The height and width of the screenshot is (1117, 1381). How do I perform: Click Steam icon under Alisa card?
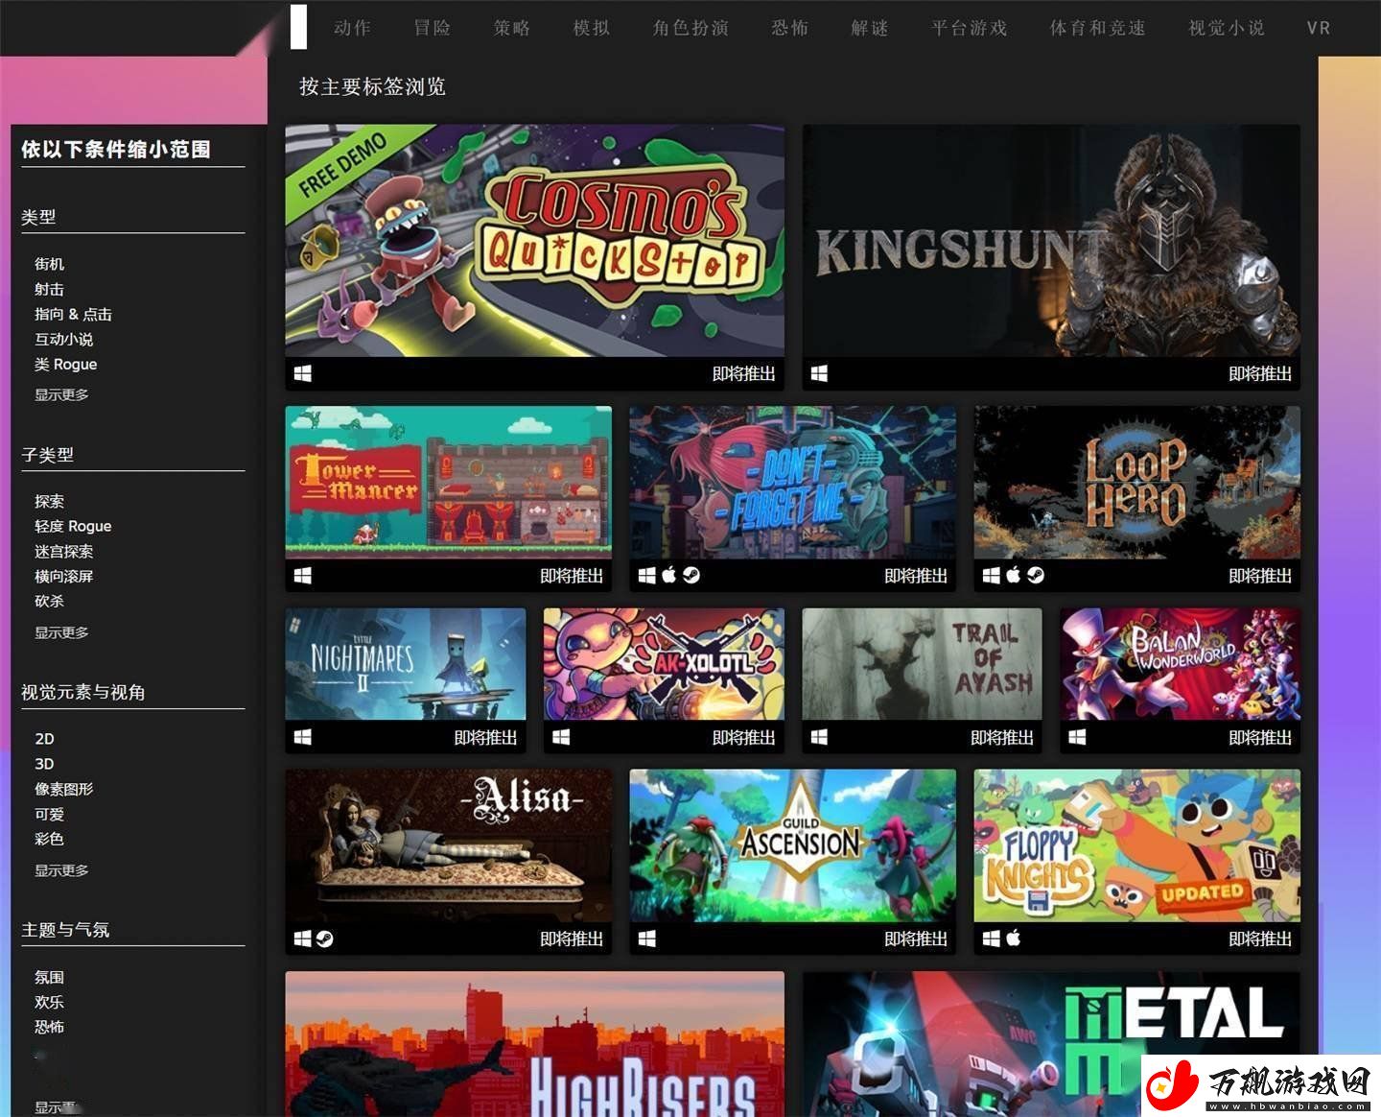(325, 939)
